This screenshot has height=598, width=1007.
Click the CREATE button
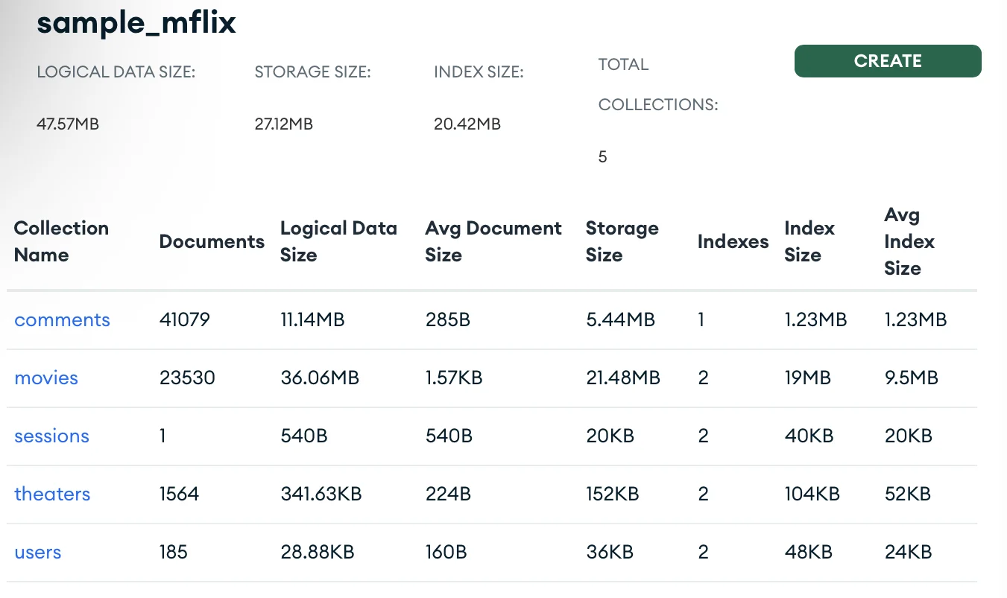pos(887,61)
